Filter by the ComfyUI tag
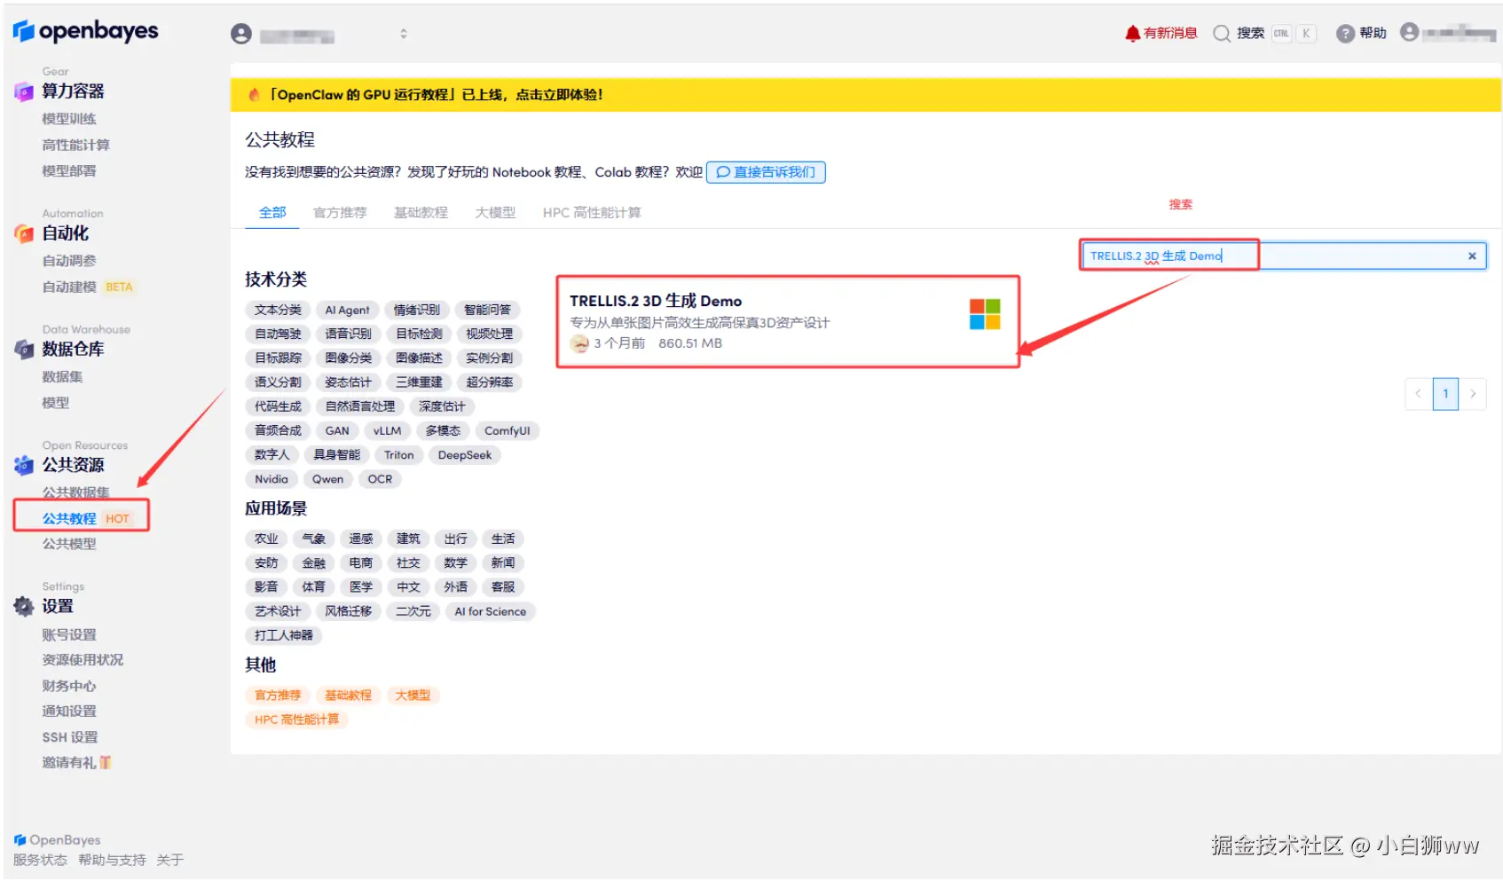The image size is (1503, 881). pos(507,431)
